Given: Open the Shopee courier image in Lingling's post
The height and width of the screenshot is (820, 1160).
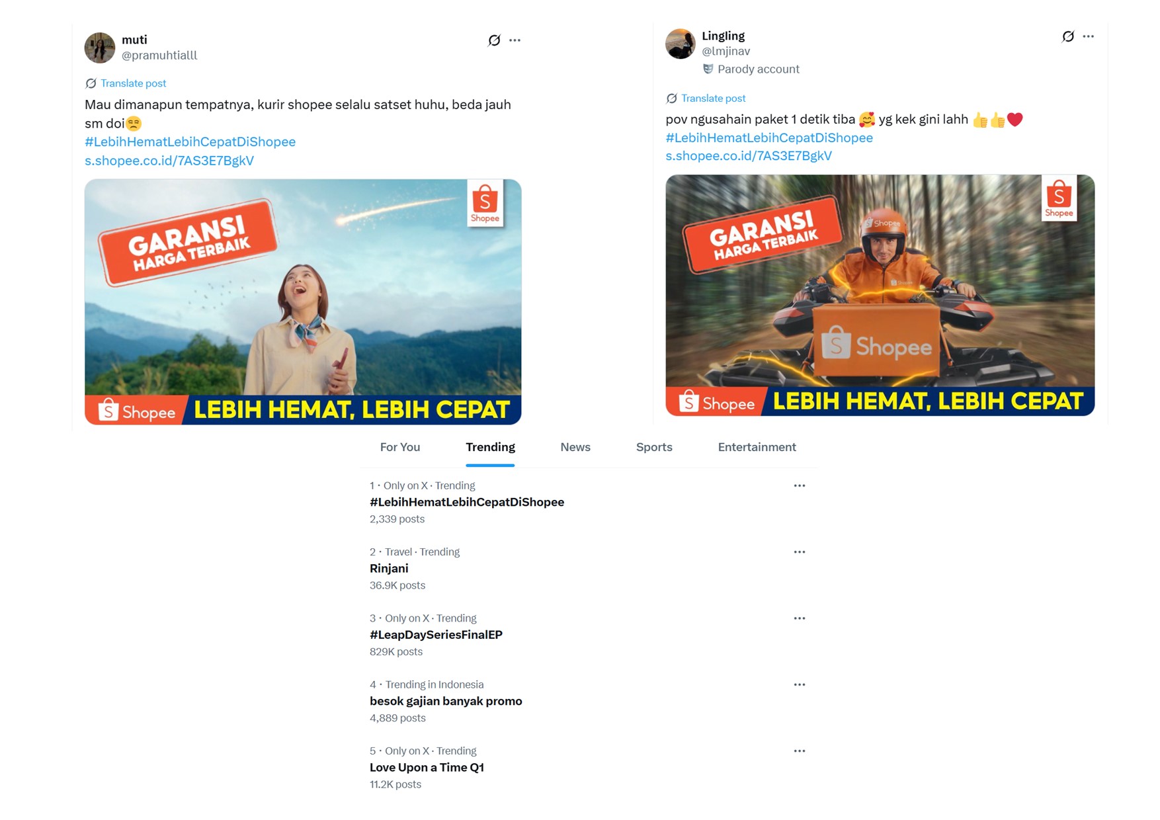Looking at the screenshot, I should (x=880, y=295).
